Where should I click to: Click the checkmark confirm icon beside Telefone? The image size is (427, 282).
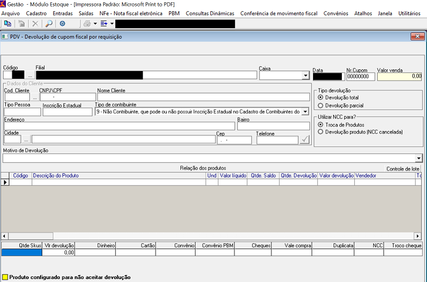click(x=304, y=139)
